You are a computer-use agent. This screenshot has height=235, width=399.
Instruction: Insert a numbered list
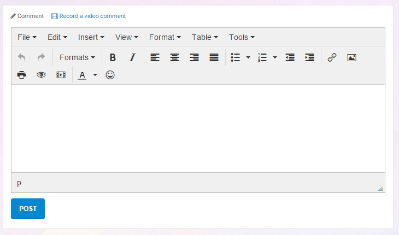[x=262, y=57]
